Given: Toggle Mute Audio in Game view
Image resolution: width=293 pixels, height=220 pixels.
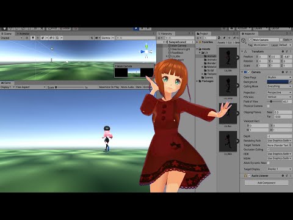Looking at the screenshot, I should (128, 87).
